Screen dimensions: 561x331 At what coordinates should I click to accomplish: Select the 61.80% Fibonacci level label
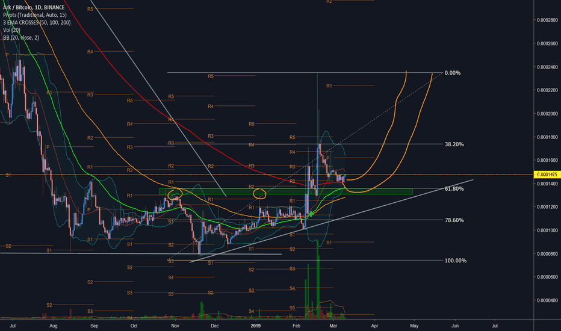click(x=454, y=188)
